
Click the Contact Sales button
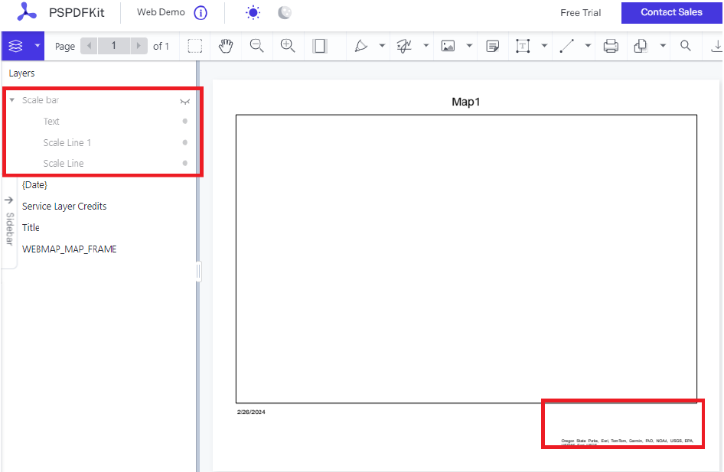671,12
